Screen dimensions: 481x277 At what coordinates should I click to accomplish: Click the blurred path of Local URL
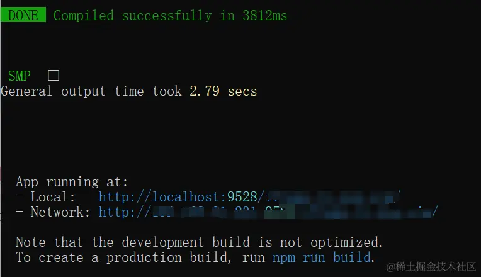(334, 197)
